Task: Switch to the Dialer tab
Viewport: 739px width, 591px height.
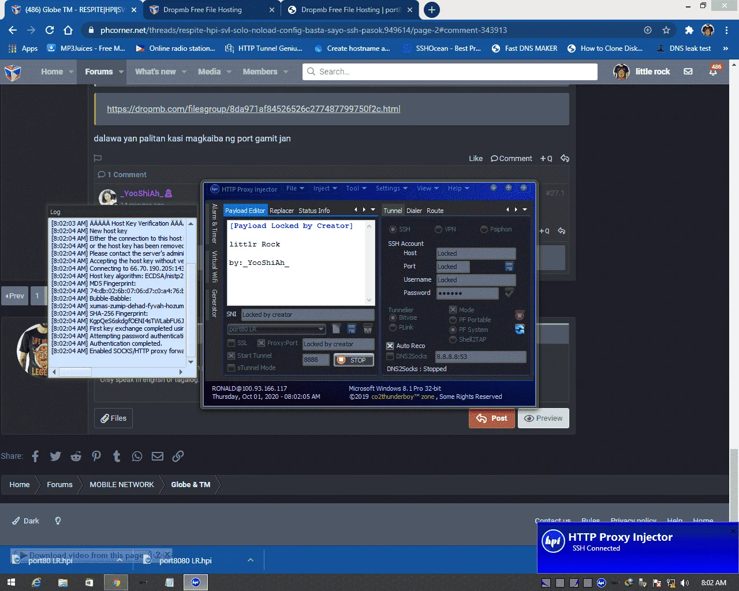Action: tap(414, 211)
